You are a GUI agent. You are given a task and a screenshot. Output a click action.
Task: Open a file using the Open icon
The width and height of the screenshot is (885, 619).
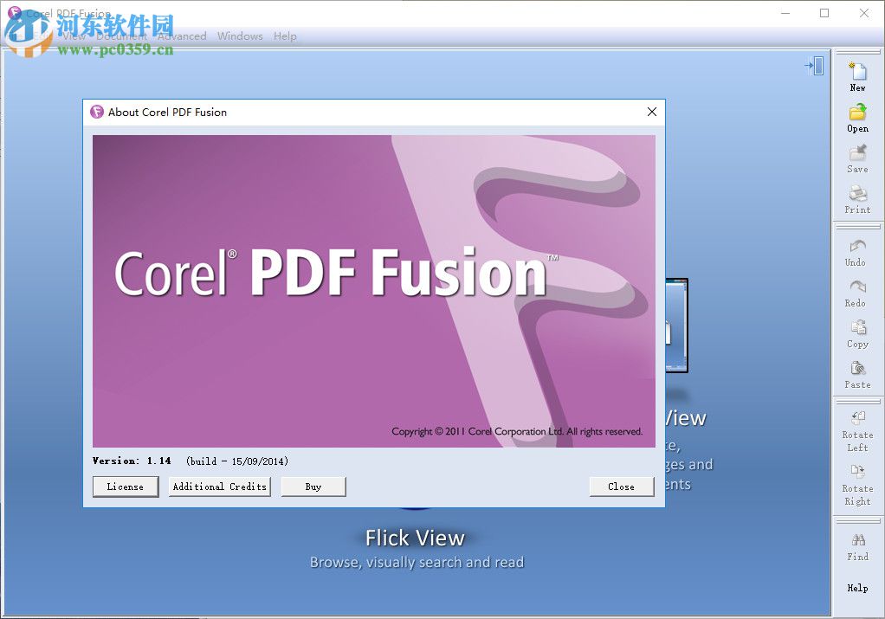(856, 119)
